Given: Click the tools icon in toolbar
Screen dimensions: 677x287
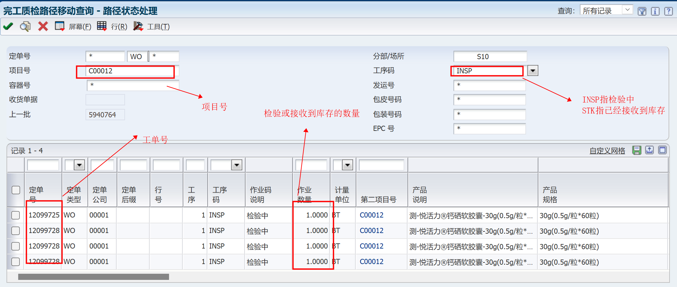Looking at the screenshot, I should 138,26.
